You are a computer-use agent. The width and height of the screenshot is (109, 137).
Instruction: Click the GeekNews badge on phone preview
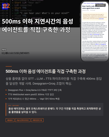(x=101, y=5)
